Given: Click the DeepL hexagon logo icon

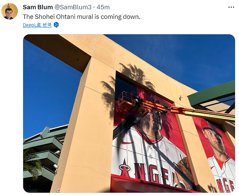Looking at the screenshot, I should tap(56, 25).
